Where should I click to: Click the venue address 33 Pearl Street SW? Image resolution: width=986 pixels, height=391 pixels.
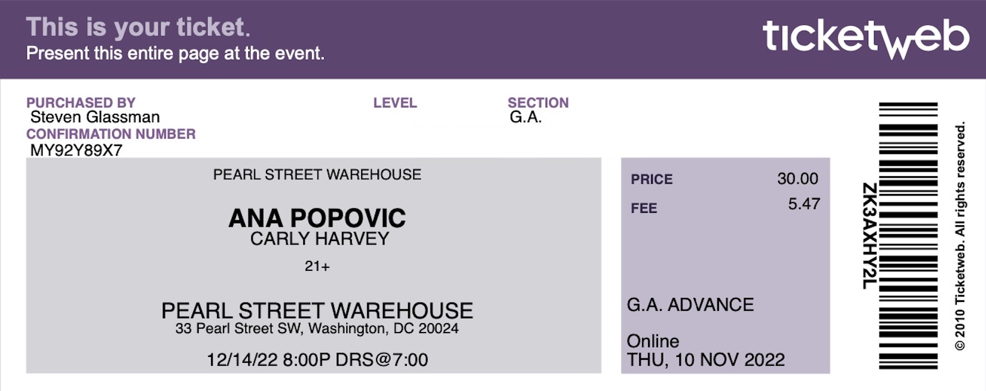coord(238,329)
